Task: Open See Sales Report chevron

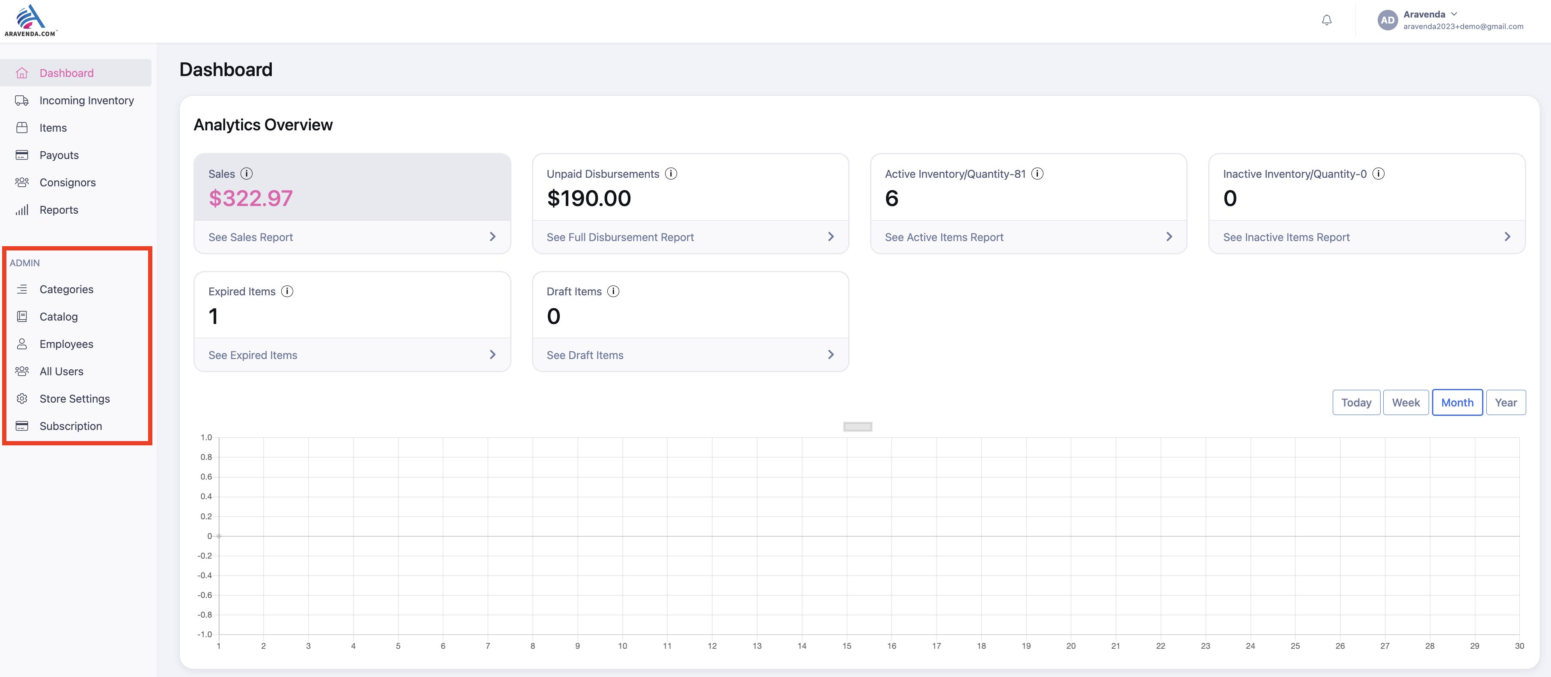Action: (493, 237)
